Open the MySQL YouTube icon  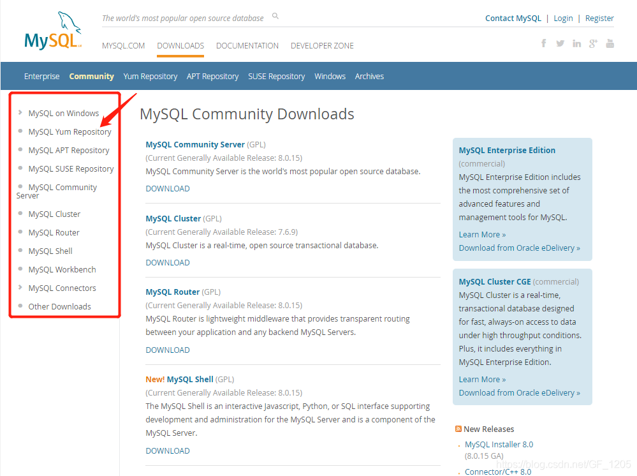[610, 43]
